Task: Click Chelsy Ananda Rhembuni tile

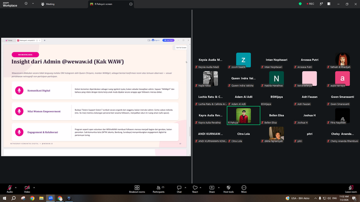Action: click(343, 134)
